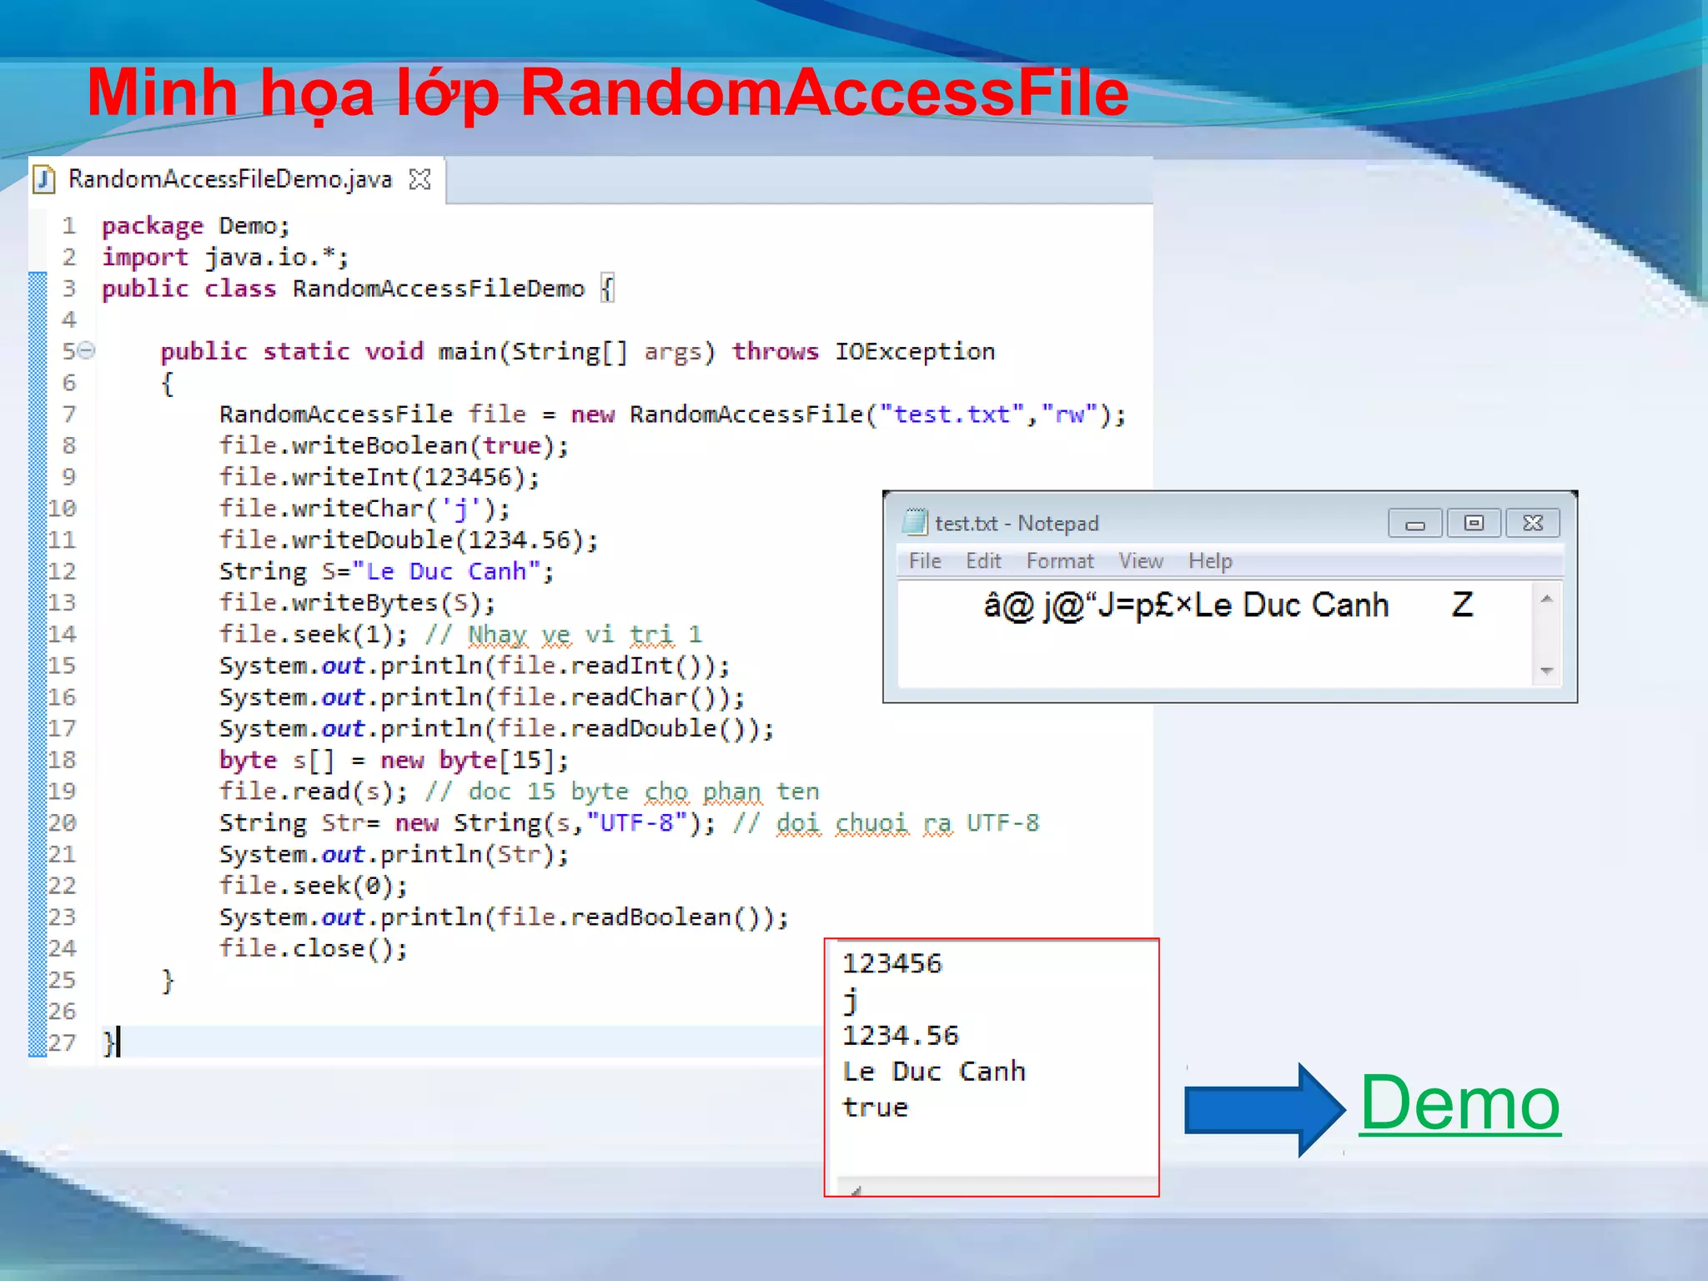
Task: Click the 'byte s[] = new byte[15];' line
Action: click(394, 761)
